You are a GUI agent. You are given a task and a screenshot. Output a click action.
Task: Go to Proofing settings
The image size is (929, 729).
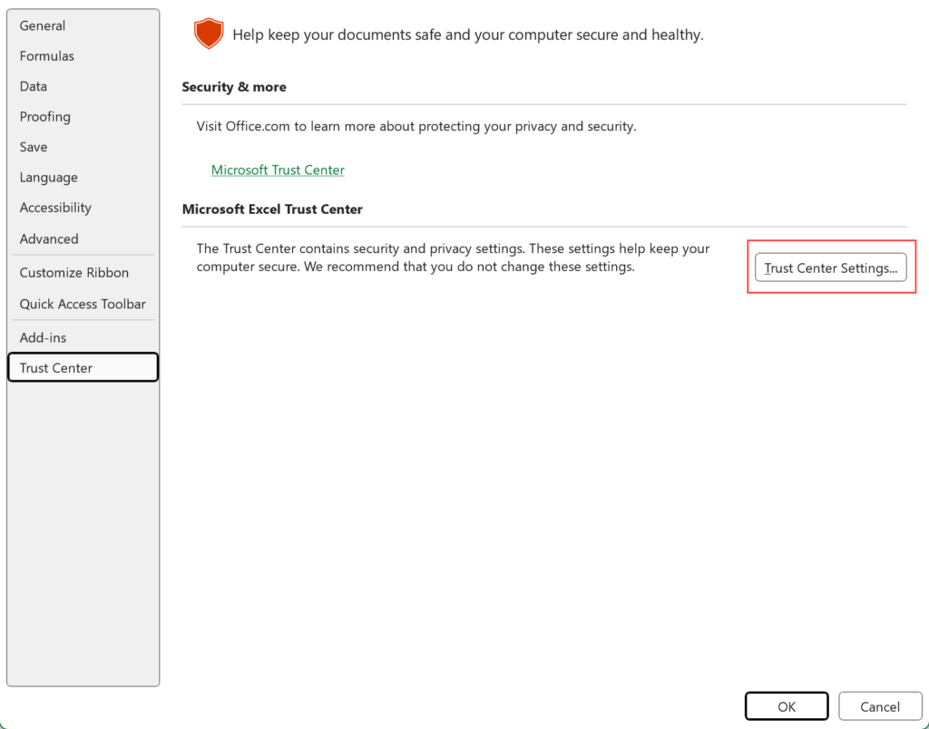[x=44, y=116]
